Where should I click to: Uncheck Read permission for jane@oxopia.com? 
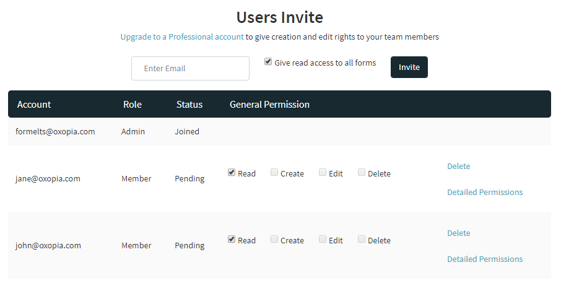coord(232,173)
